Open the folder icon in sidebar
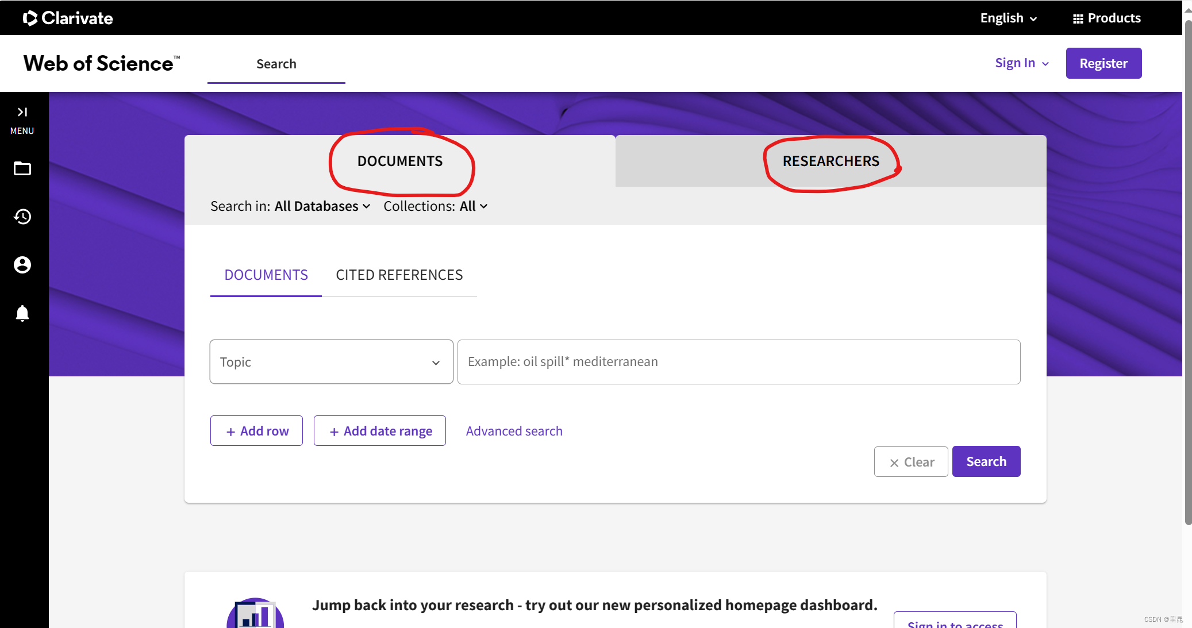The width and height of the screenshot is (1192, 628). pos(22,168)
